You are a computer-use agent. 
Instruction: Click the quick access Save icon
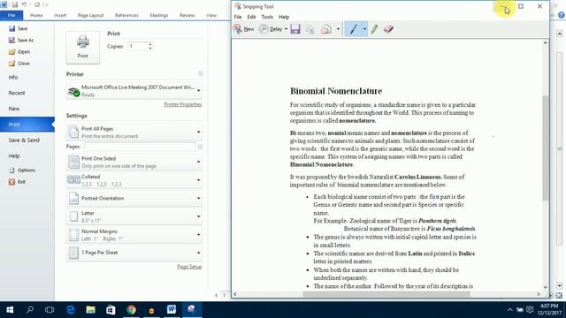point(15,4)
